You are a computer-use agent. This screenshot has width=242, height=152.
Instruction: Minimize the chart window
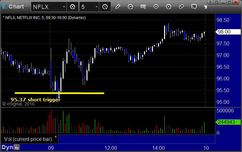[x=223, y=2]
